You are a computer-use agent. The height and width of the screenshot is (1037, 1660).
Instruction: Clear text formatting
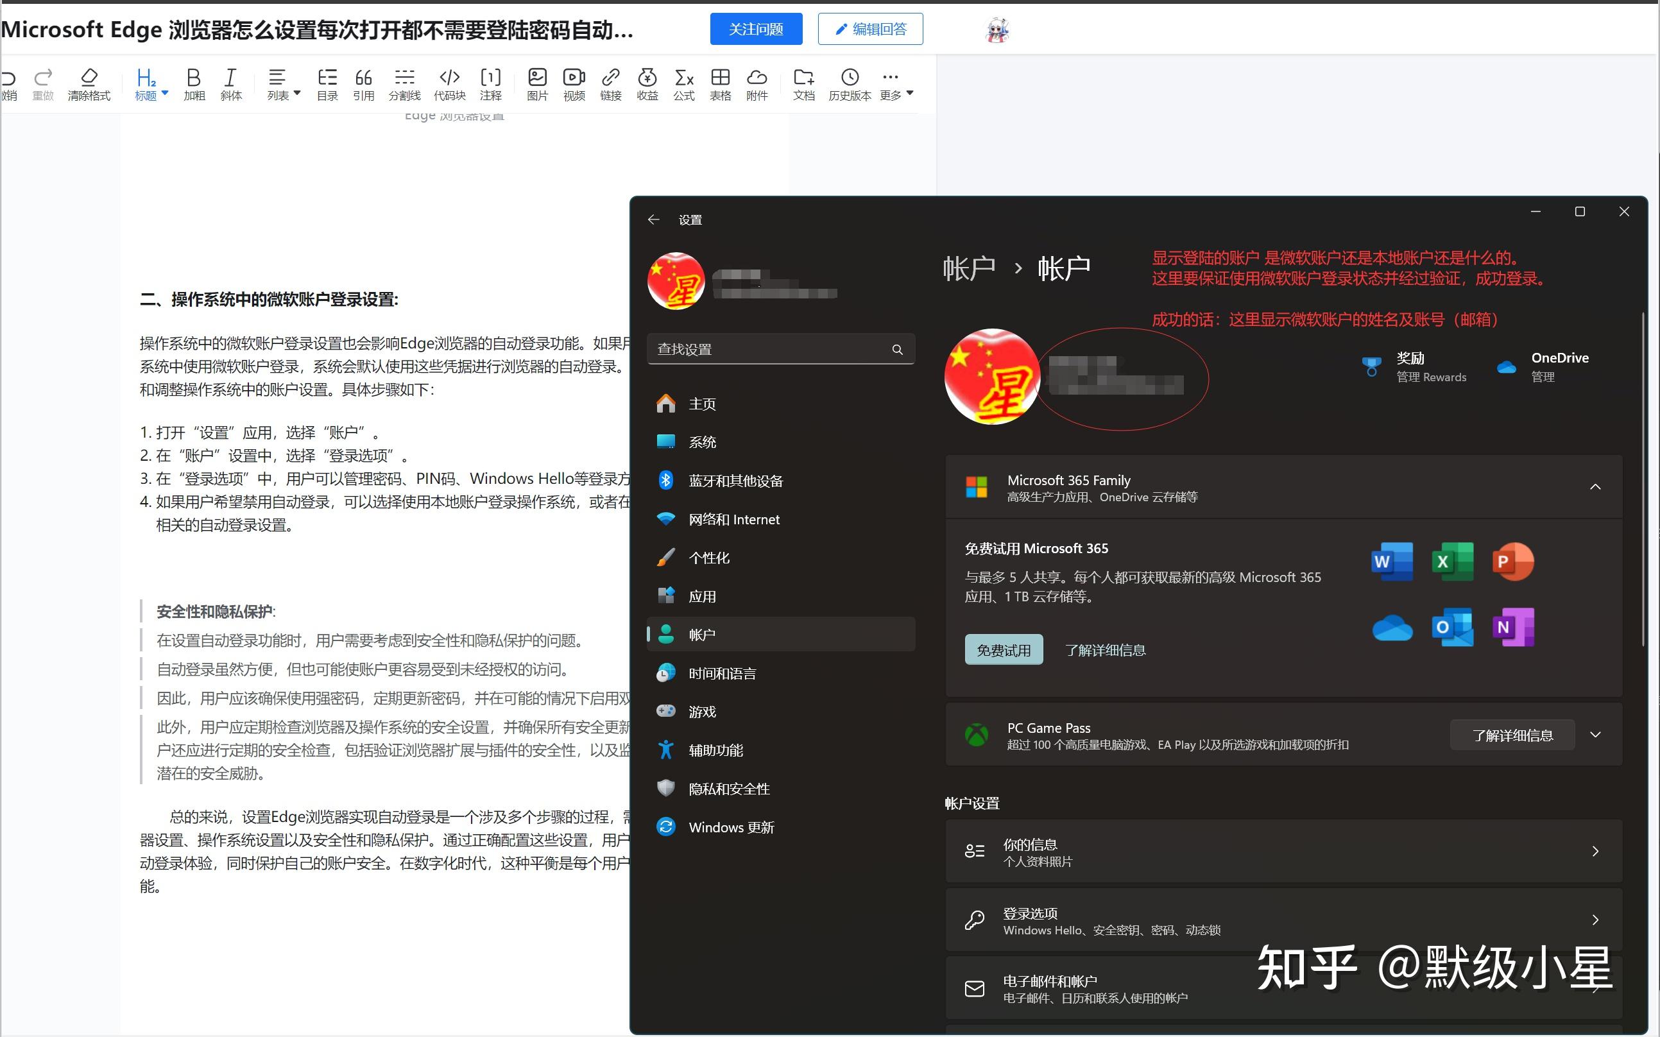89,83
